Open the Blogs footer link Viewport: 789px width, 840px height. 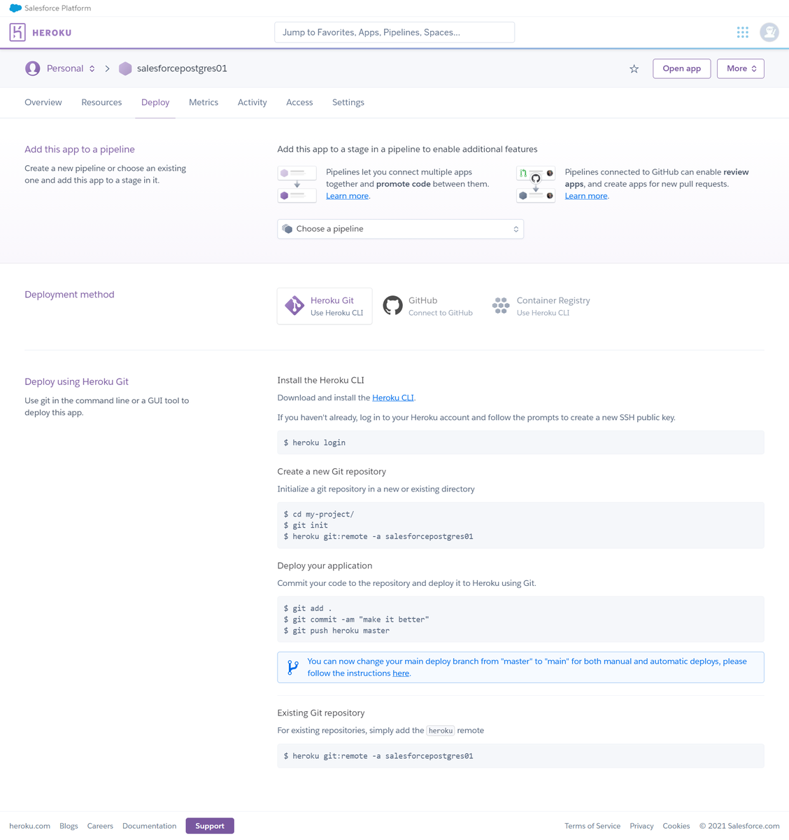69,826
